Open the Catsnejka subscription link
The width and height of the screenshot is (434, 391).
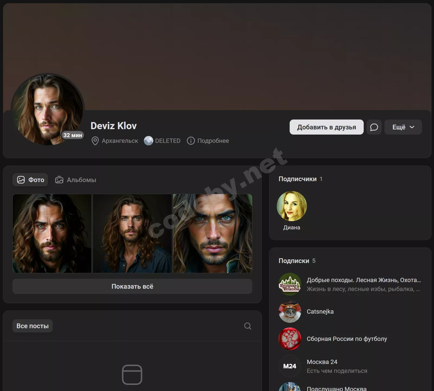[320, 311]
